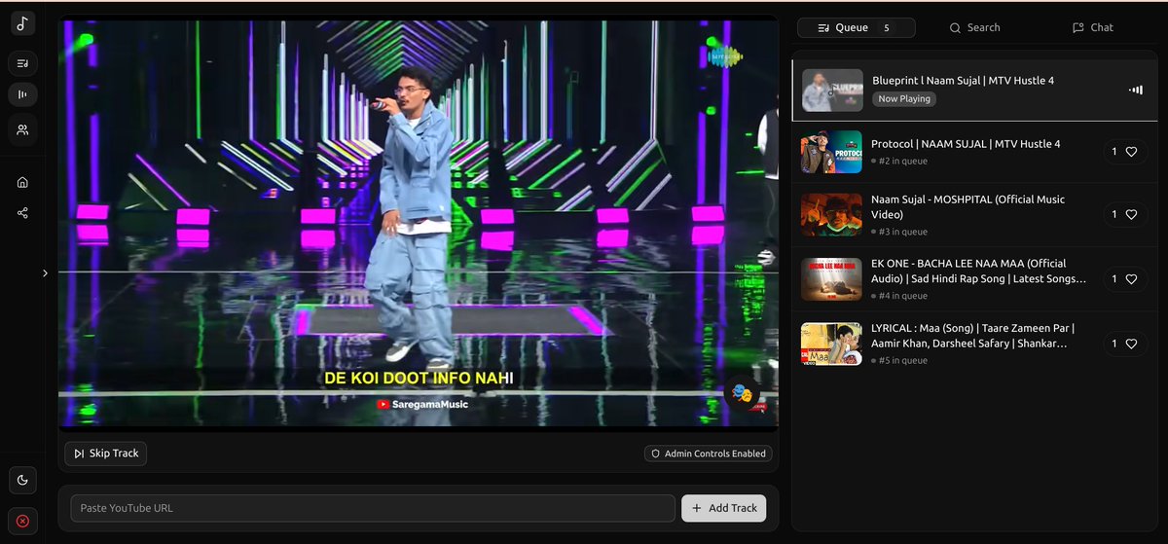This screenshot has height=544, width=1168.
Task: Focus the Paste YouTube URL field
Action: click(372, 508)
